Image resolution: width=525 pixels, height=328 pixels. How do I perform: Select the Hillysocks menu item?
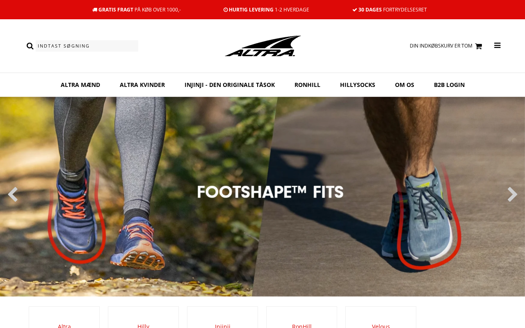click(358, 85)
